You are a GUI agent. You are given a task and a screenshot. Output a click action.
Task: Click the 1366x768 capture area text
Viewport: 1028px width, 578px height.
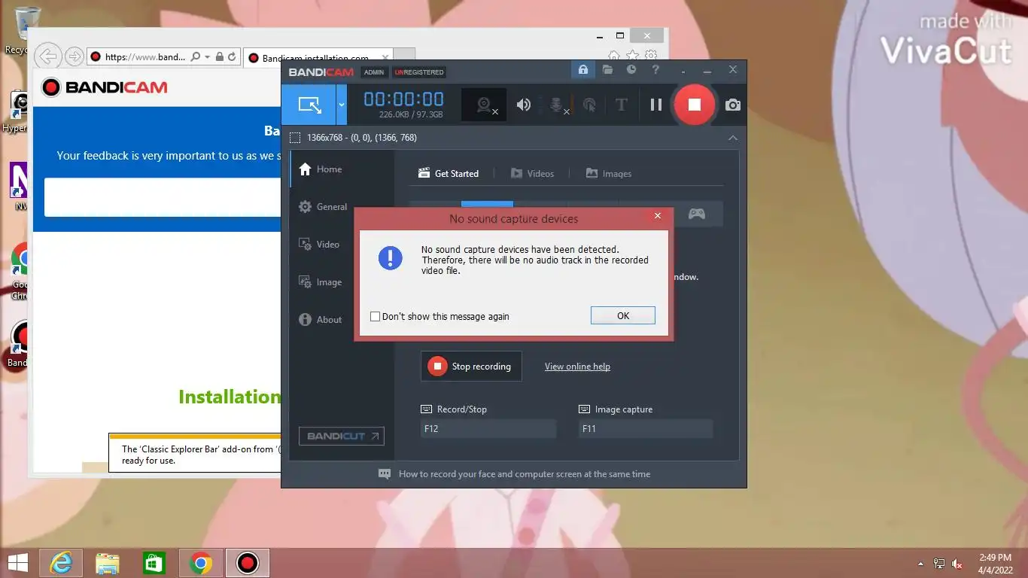pos(361,138)
